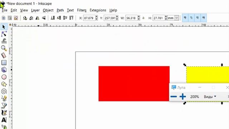The image size is (229, 129).
Task: Decrease H value with down arrow
Action: tap(166, 19)
